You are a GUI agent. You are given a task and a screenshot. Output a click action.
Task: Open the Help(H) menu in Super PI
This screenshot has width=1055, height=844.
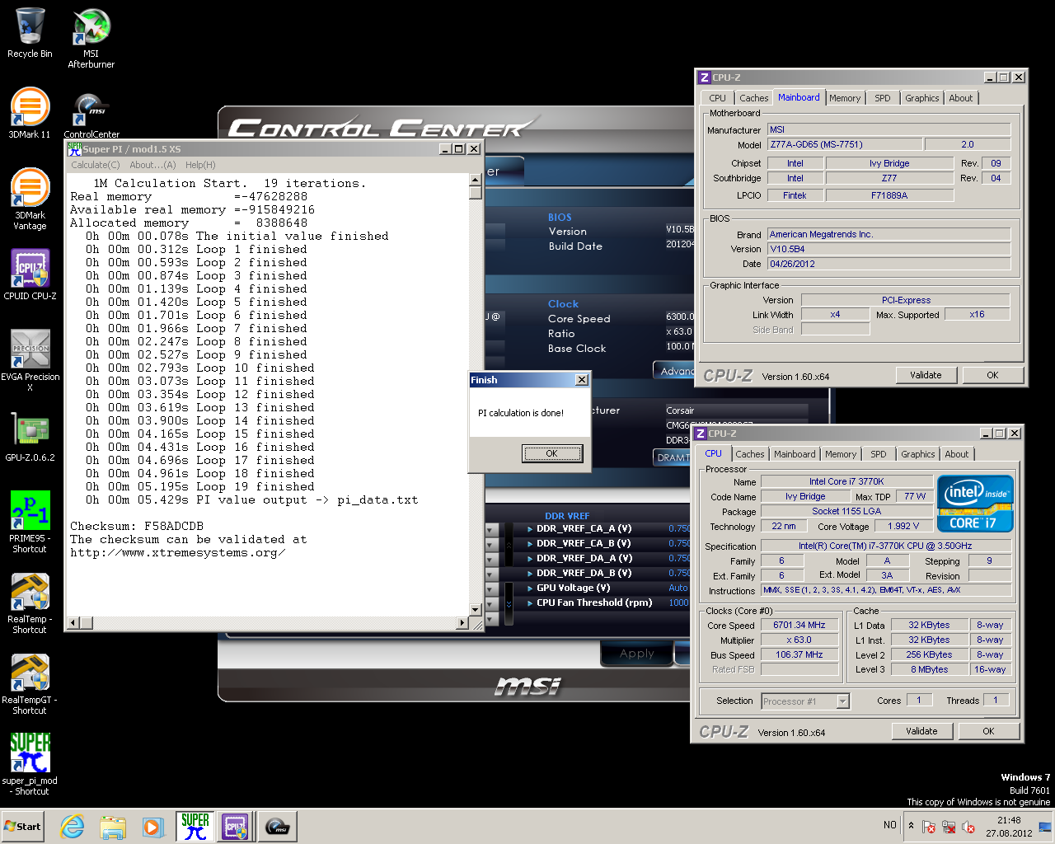coord(200,165)
